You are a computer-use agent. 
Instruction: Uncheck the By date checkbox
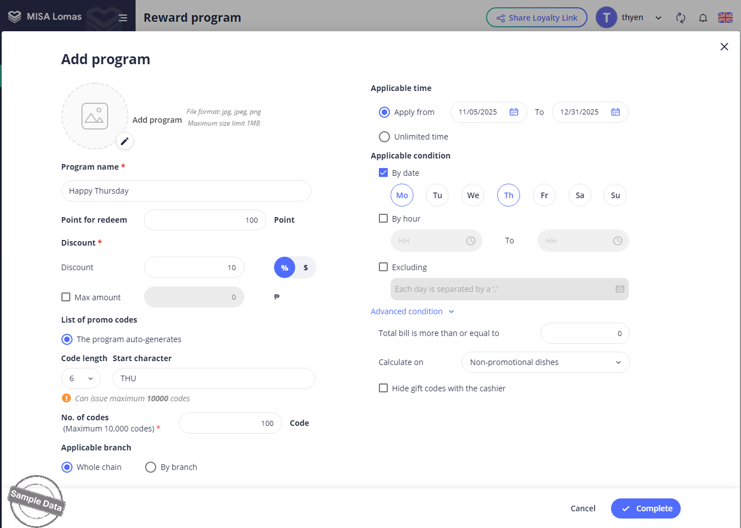click(x=383, y=173)
